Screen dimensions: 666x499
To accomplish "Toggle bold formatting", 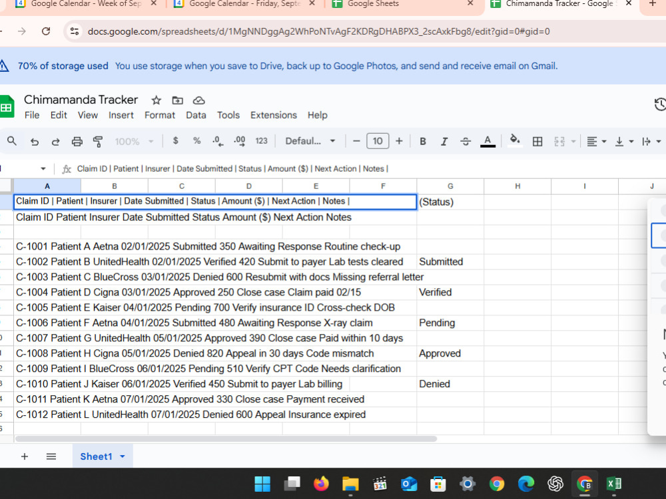I will point(423,141).
